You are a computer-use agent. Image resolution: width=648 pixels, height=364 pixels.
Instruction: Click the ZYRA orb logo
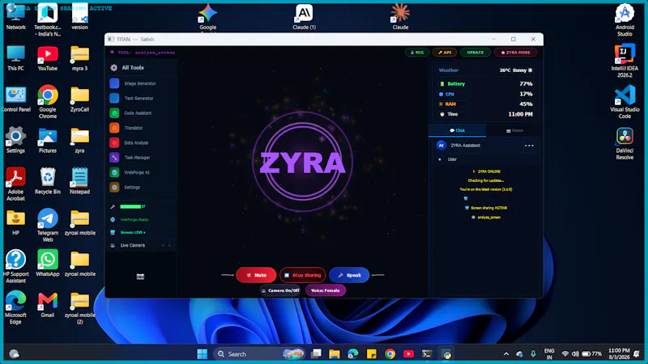pyautogui.click(x=302, y=162)
